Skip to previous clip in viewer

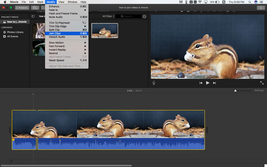pos(201,83)
